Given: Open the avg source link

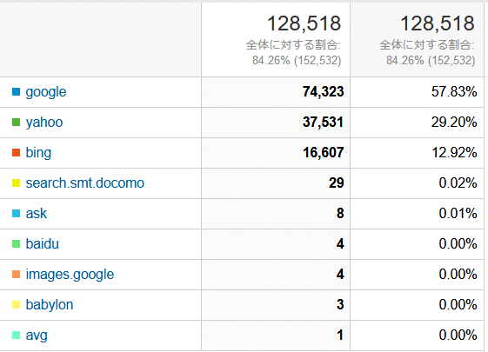Looking at the screenshot, I should [x=37, y=335].
